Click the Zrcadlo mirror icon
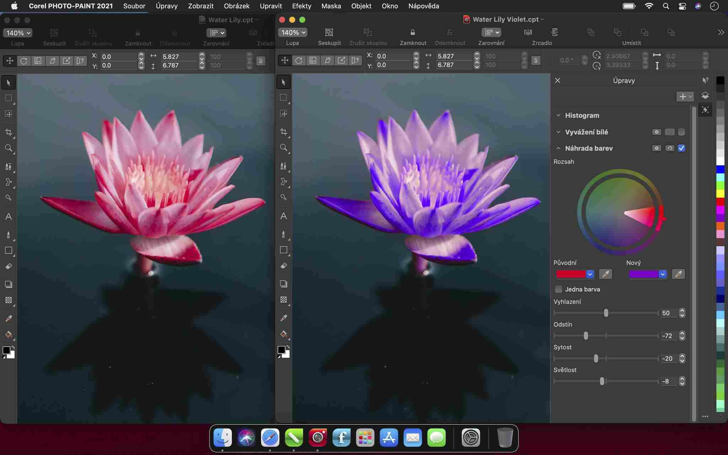728x455 pixels. coord(528,32)
